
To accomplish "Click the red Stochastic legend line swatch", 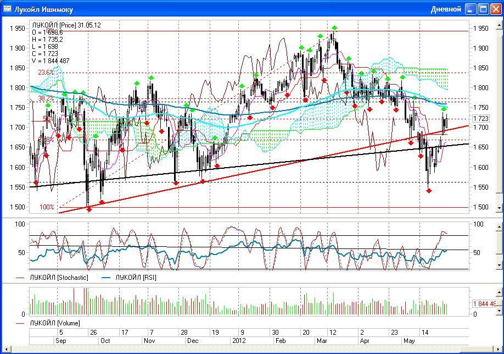I will coord(20,278).
